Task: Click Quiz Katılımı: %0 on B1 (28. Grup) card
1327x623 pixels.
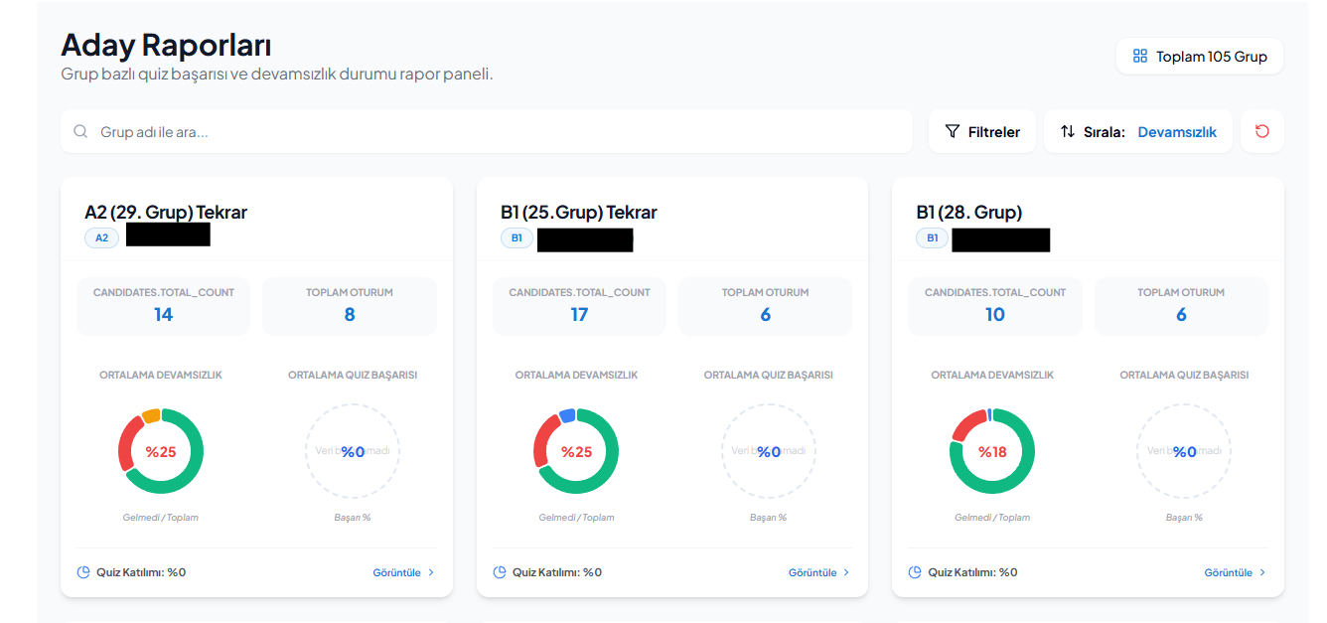Action: point(972,572)
